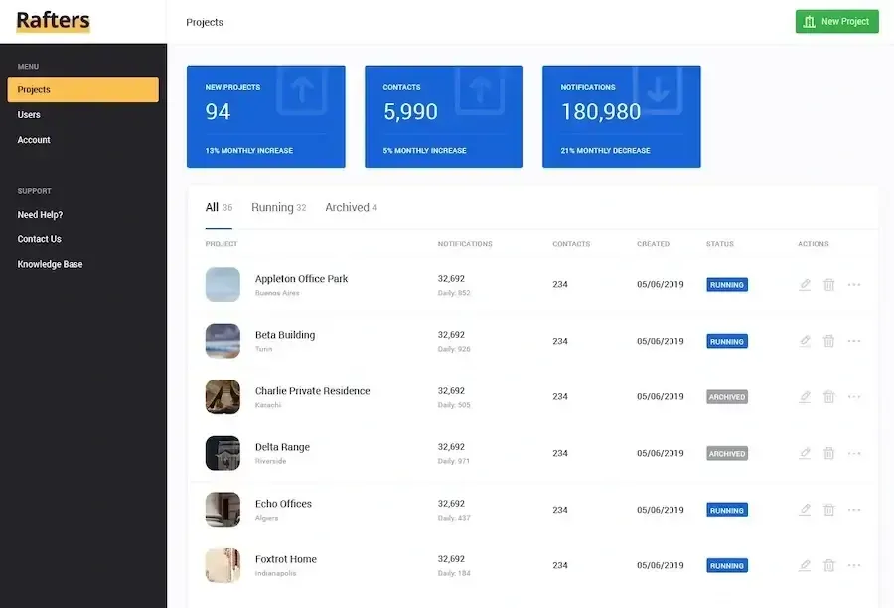Open Users in the sidebar menu

point(29,115)
